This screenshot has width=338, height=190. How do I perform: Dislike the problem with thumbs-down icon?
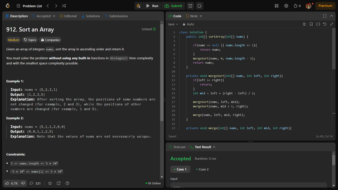pyautogui.click(x=23, y=183)
